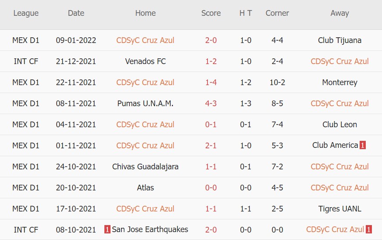Click the Corner column header
The height and width of the screenshot is (240, 382).
[x=277, y=13]
